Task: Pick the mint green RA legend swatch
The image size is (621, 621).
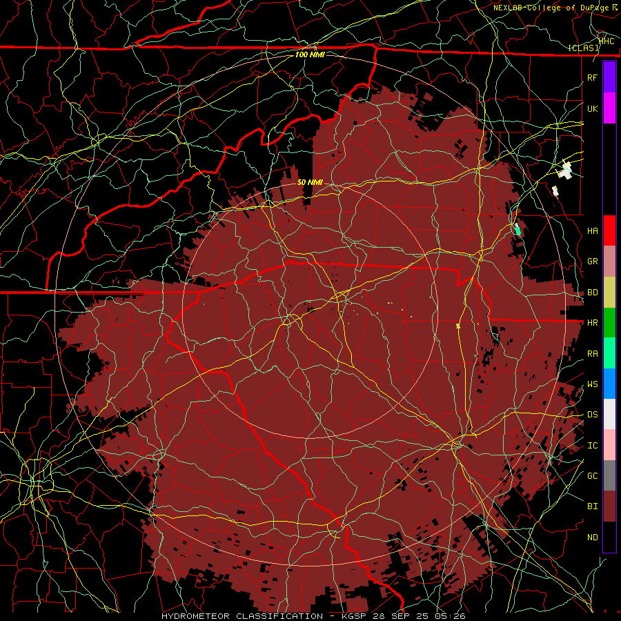Action: pyautogui.click(x=609, y=353)
